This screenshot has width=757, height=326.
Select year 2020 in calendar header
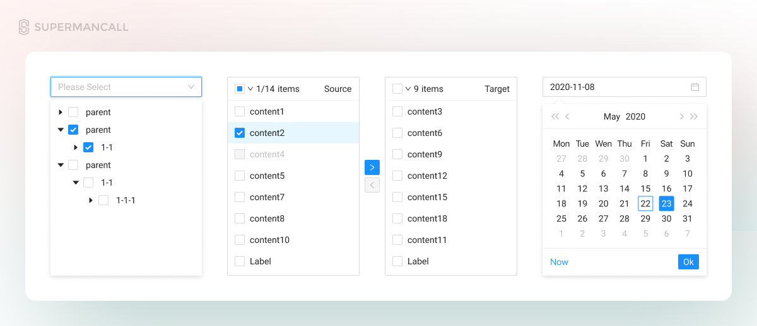click(635, 116)
